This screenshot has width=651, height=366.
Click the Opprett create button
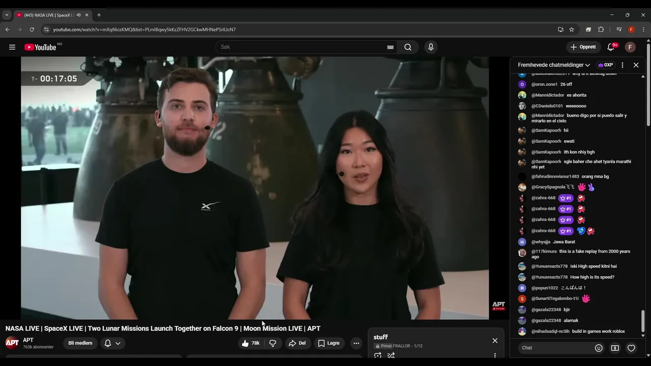click(583, 47)
